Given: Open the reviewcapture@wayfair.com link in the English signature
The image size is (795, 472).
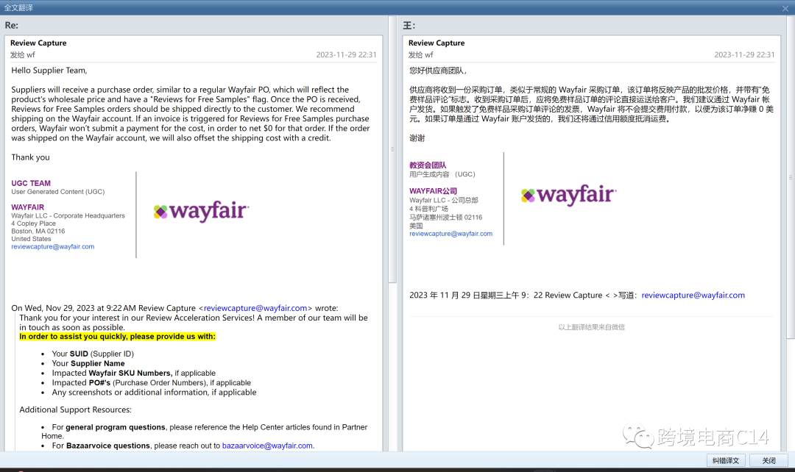Looking at the screenshot, I should coord(52,246).
